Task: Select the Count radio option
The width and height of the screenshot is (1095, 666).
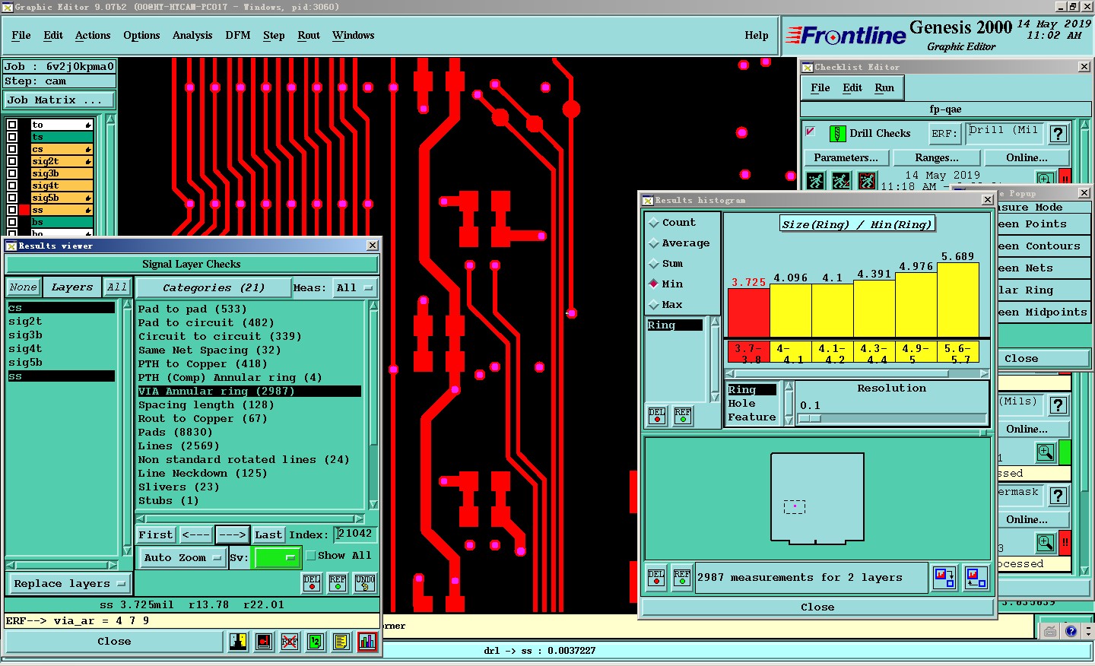Action: (654, 223)
